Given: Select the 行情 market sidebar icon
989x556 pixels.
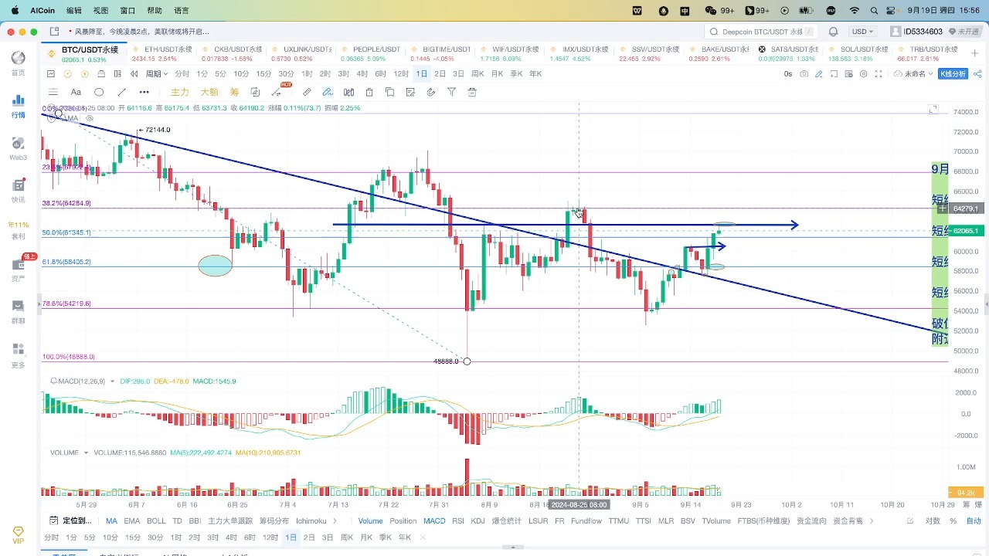Looking at the screenshot, I should pyautogui.click(x=18, y=106).
